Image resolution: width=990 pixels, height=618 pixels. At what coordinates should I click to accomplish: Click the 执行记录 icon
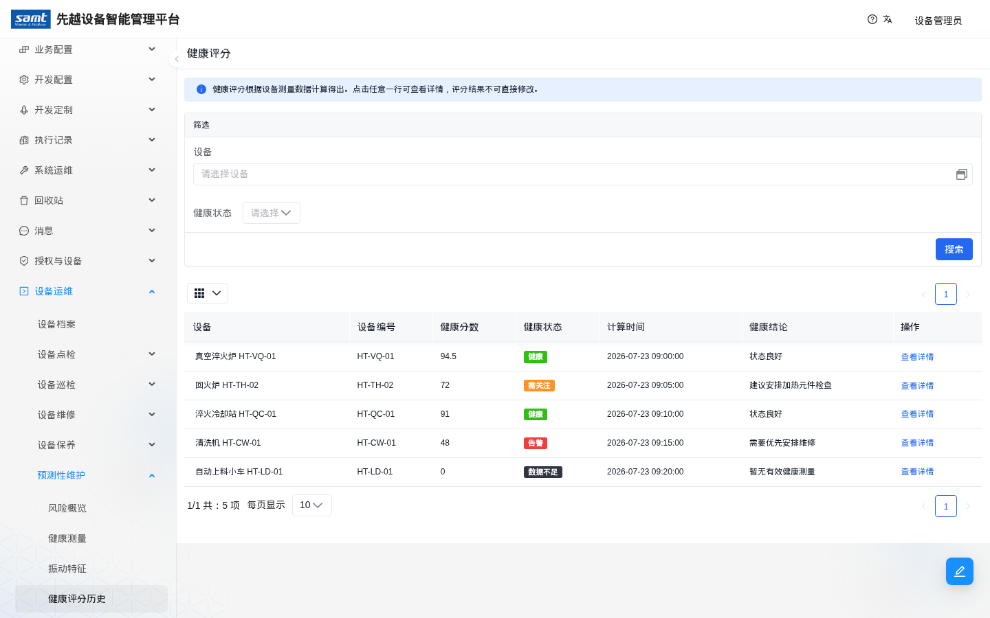coord(24,140)
